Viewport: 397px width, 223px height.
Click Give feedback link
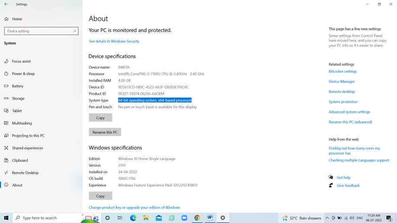[x=348, y=185]
